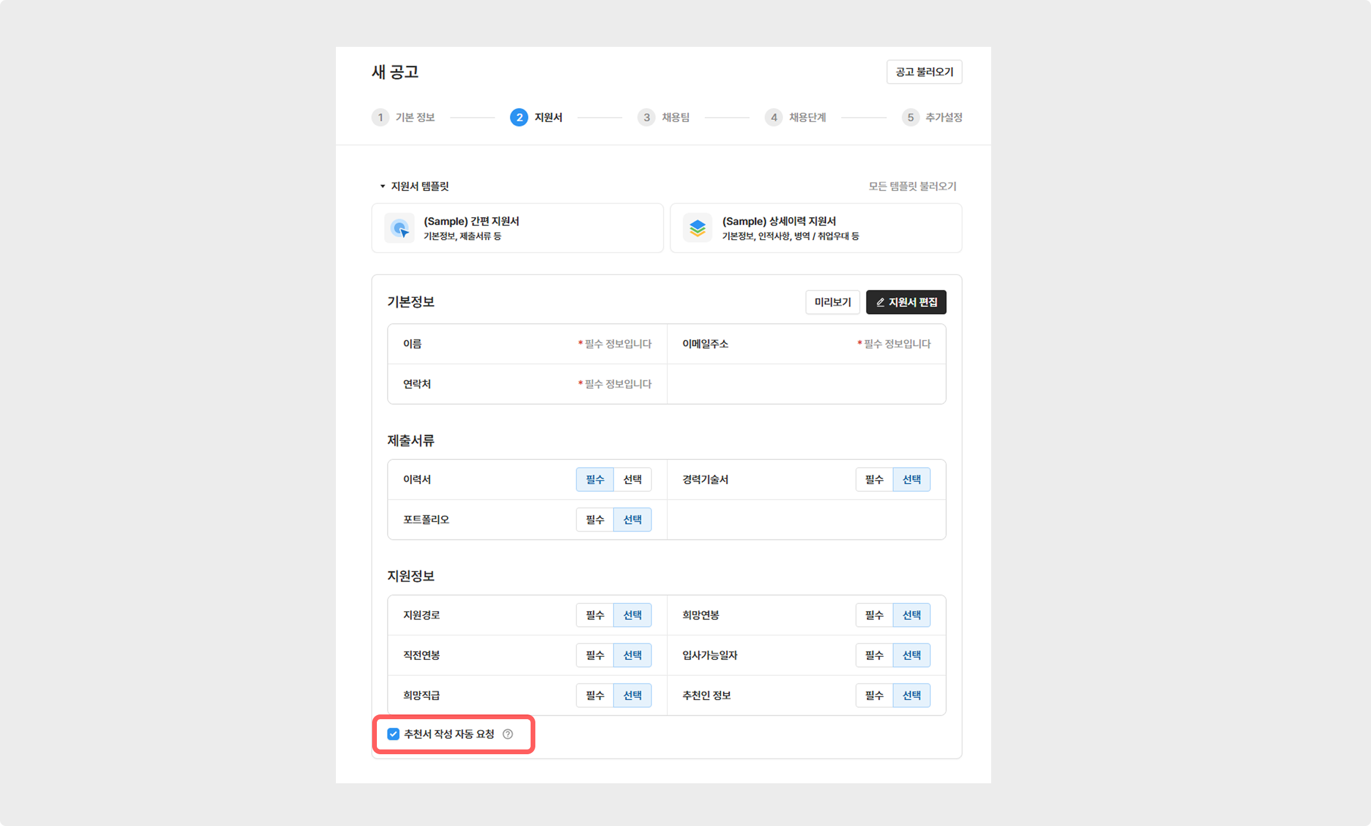This screenshot has width=1371, height=826.
Task: Go to 채용단계 step label
Action: tap(808, 117)
